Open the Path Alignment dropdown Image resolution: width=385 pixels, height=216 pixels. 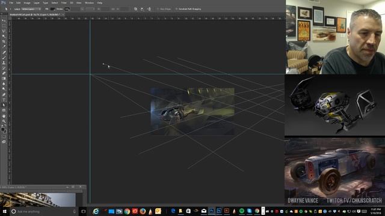(142, 9)
